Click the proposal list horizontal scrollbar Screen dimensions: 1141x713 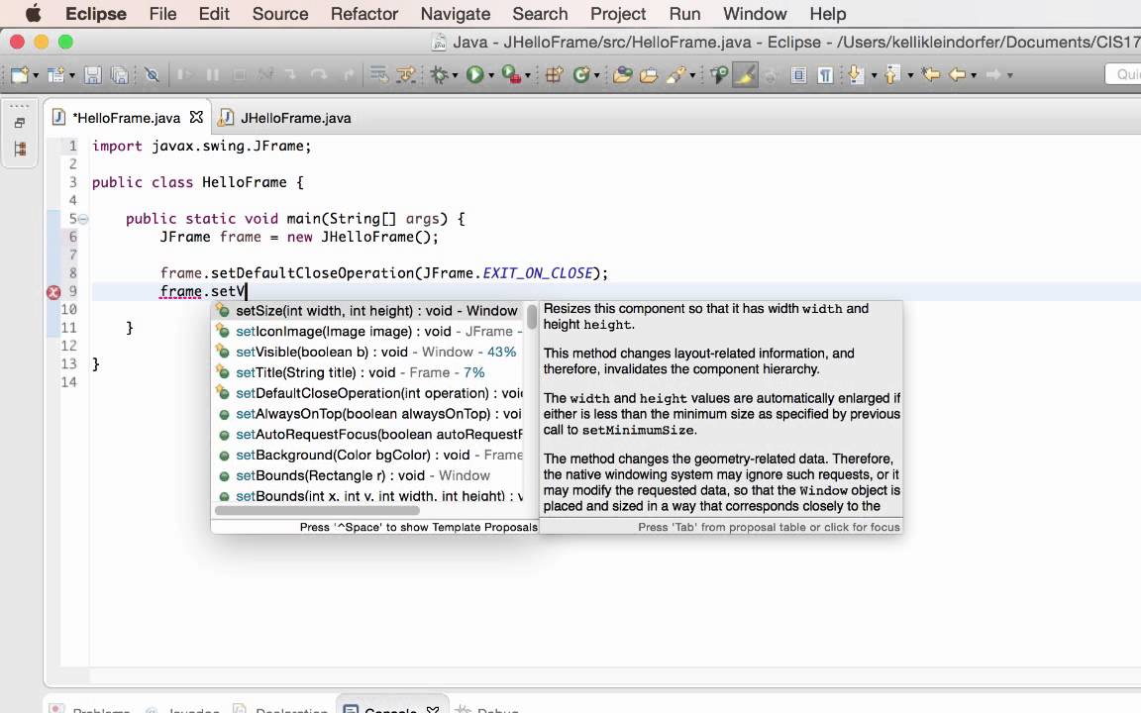pyautogui.click(x=318, y=510)
